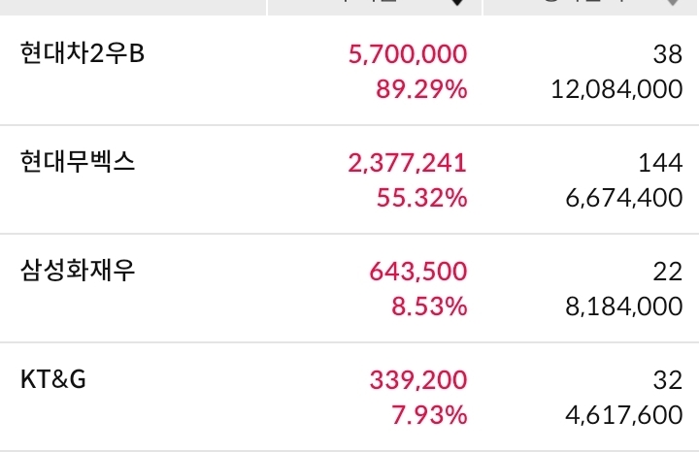Open the 현대차2우B stock row
The image size is (699, 452).
point(82,53)
